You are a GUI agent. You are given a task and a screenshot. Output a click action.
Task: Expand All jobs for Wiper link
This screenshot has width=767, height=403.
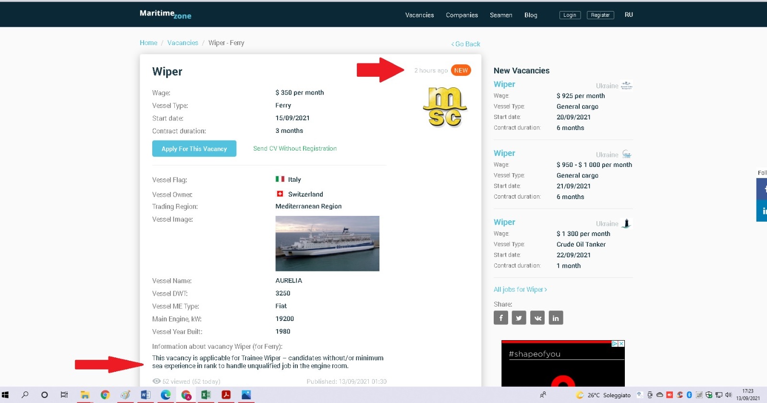pos(520,289)
